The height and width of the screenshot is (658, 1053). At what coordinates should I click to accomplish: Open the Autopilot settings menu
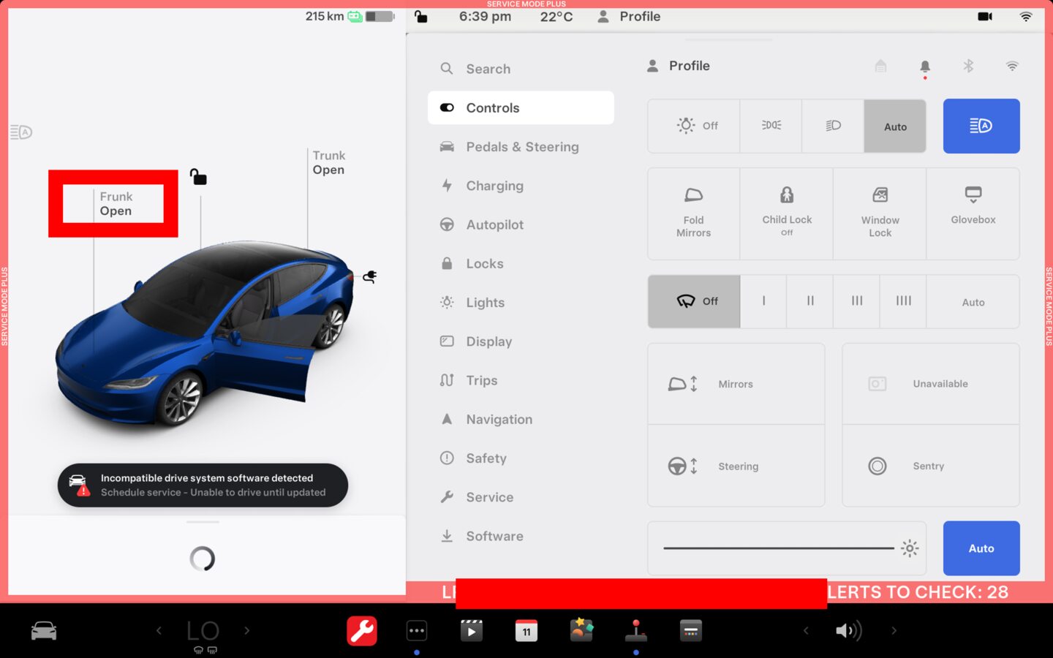point(494,224)
